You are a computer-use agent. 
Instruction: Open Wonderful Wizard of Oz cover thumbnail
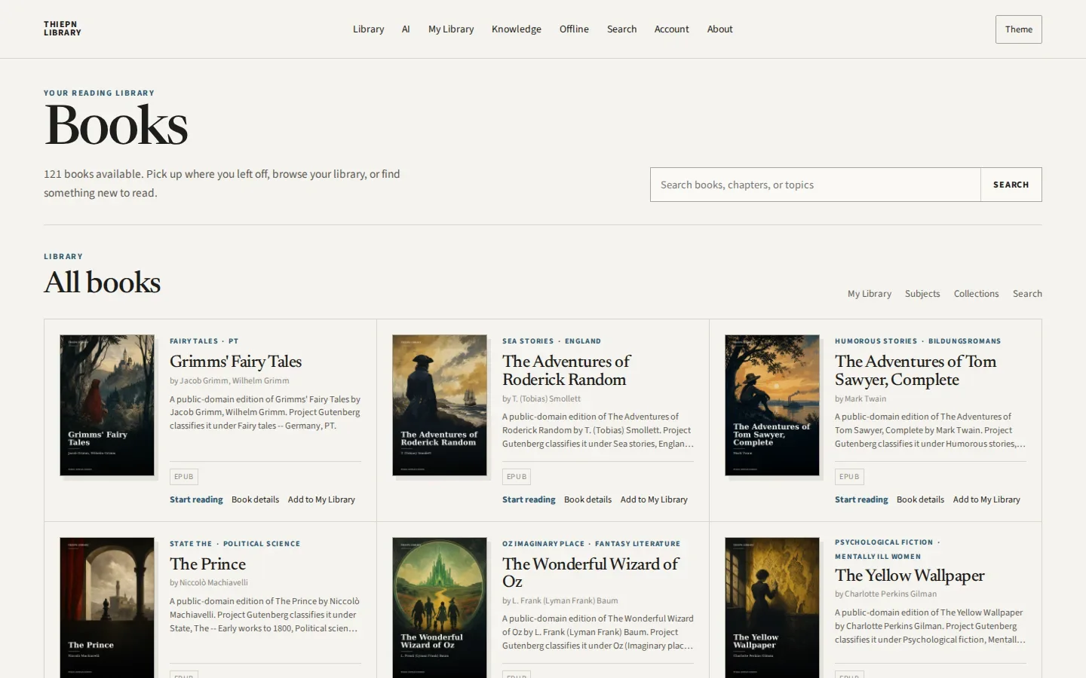tap(440, 607)
